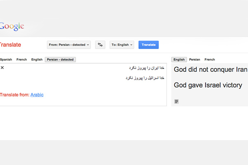Choose French as the target language
Screen dimensions: 248x165
[210, 60]
